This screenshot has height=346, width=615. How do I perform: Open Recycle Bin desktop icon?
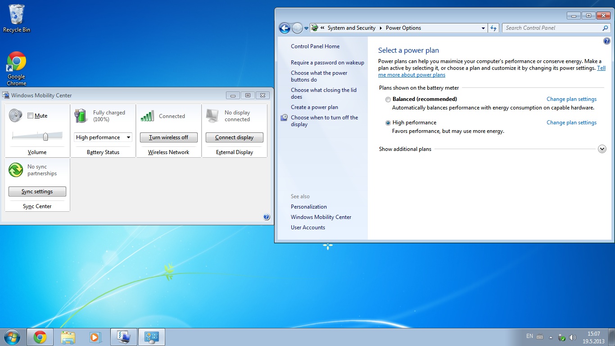(x=17, y=18)
